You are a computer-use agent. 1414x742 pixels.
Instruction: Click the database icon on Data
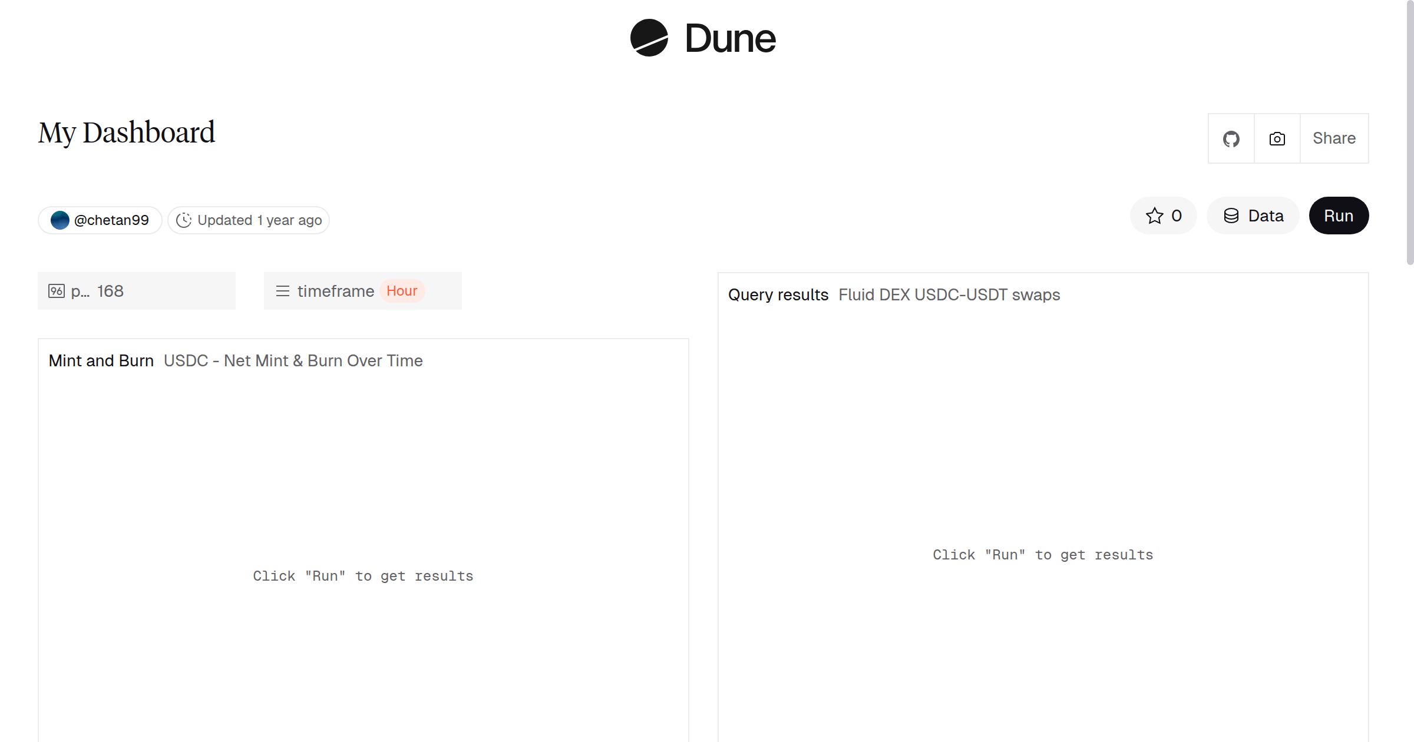(x=1231, y=216)
